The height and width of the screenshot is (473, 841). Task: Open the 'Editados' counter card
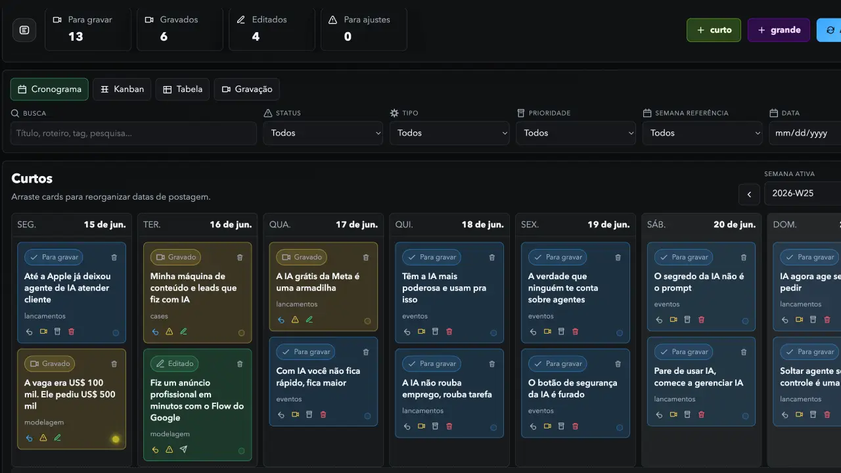pyautogui.click(x=272, y=30)
